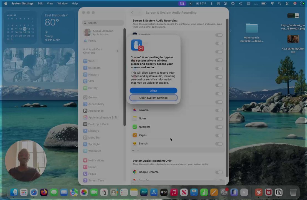Click the settings pane vertical scrollbar

point(227,98)
